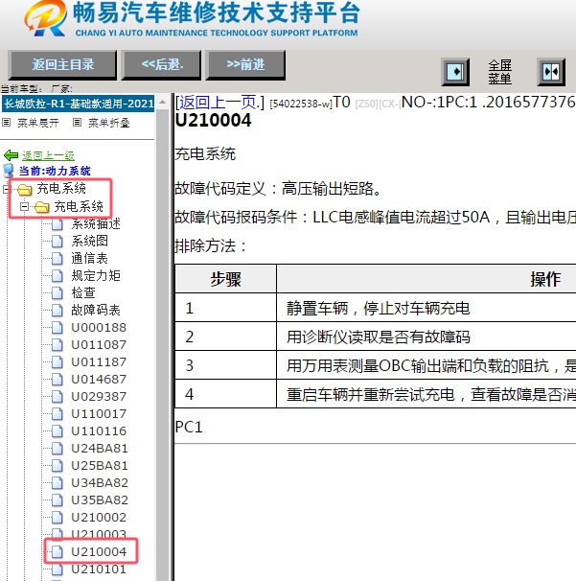This screenshot has height=581, width=576.
Task: Open fault code U35BA82
Action: point(100,500)
